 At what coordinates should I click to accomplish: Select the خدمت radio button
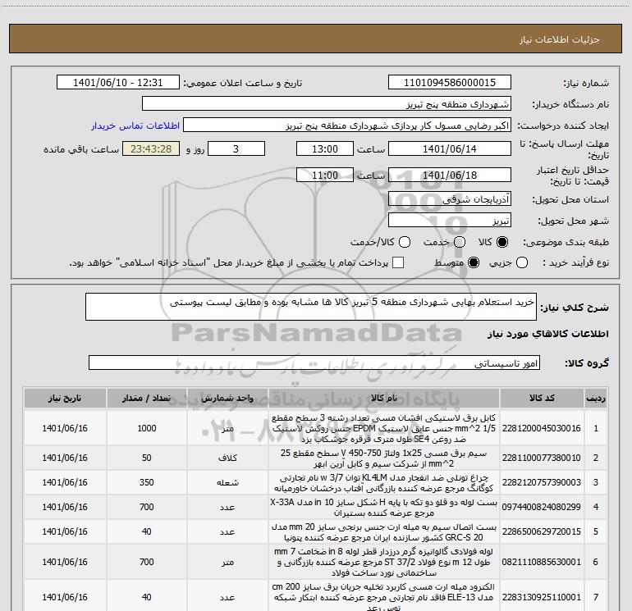460,242
